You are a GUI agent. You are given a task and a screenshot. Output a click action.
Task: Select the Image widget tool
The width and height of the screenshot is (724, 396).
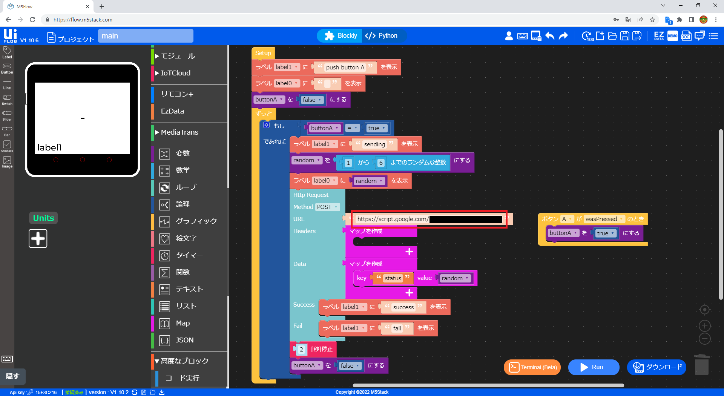click(x=7, y=162)
